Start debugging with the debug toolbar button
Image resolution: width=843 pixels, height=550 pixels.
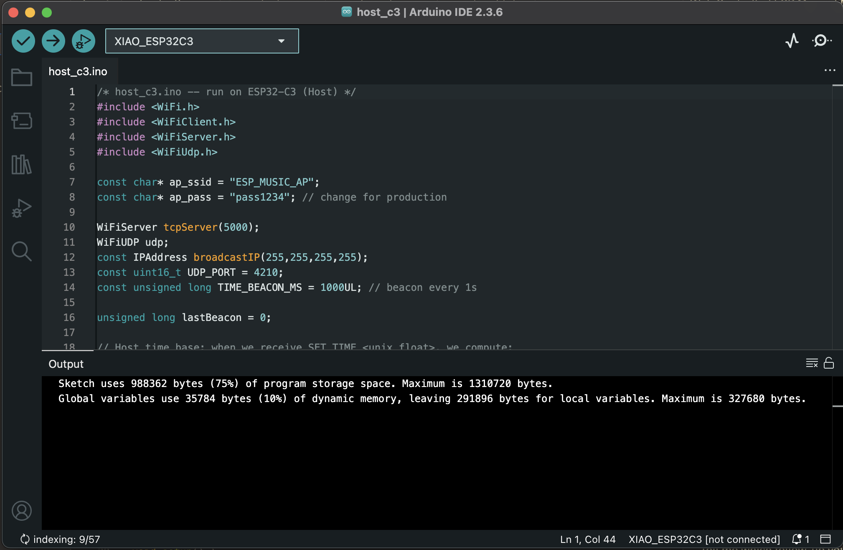click(x=84, y=41)
